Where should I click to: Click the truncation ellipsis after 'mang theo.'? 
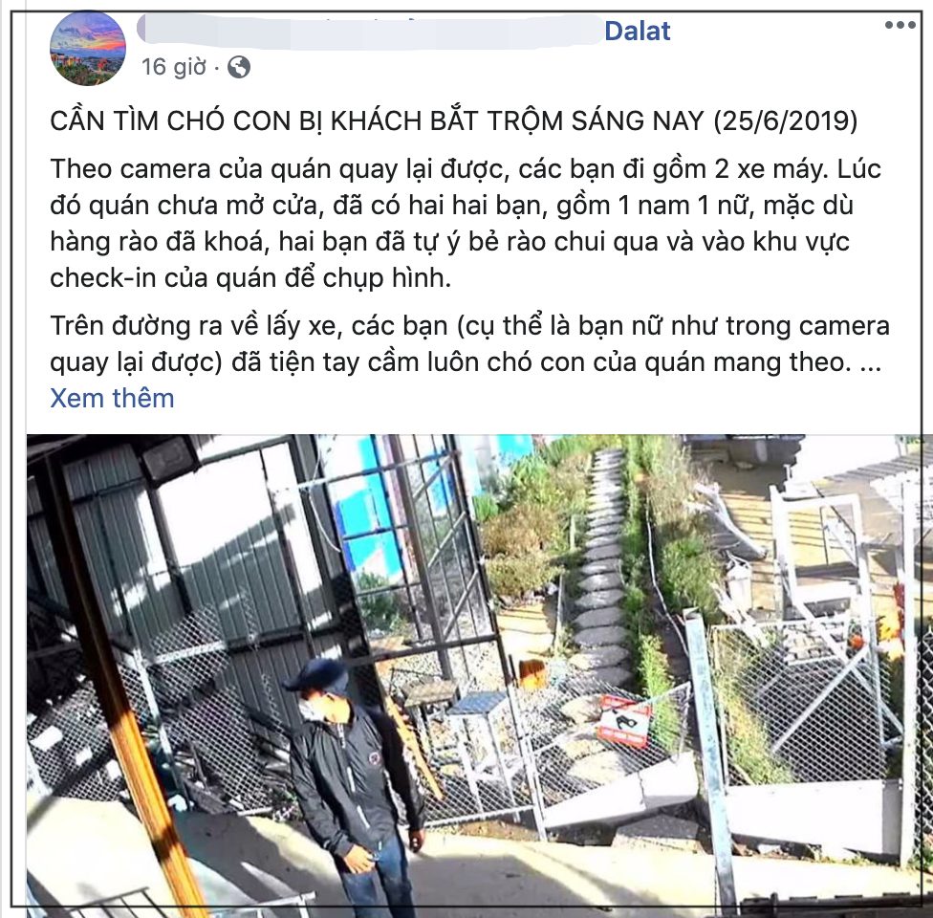[x=871, y=363]
